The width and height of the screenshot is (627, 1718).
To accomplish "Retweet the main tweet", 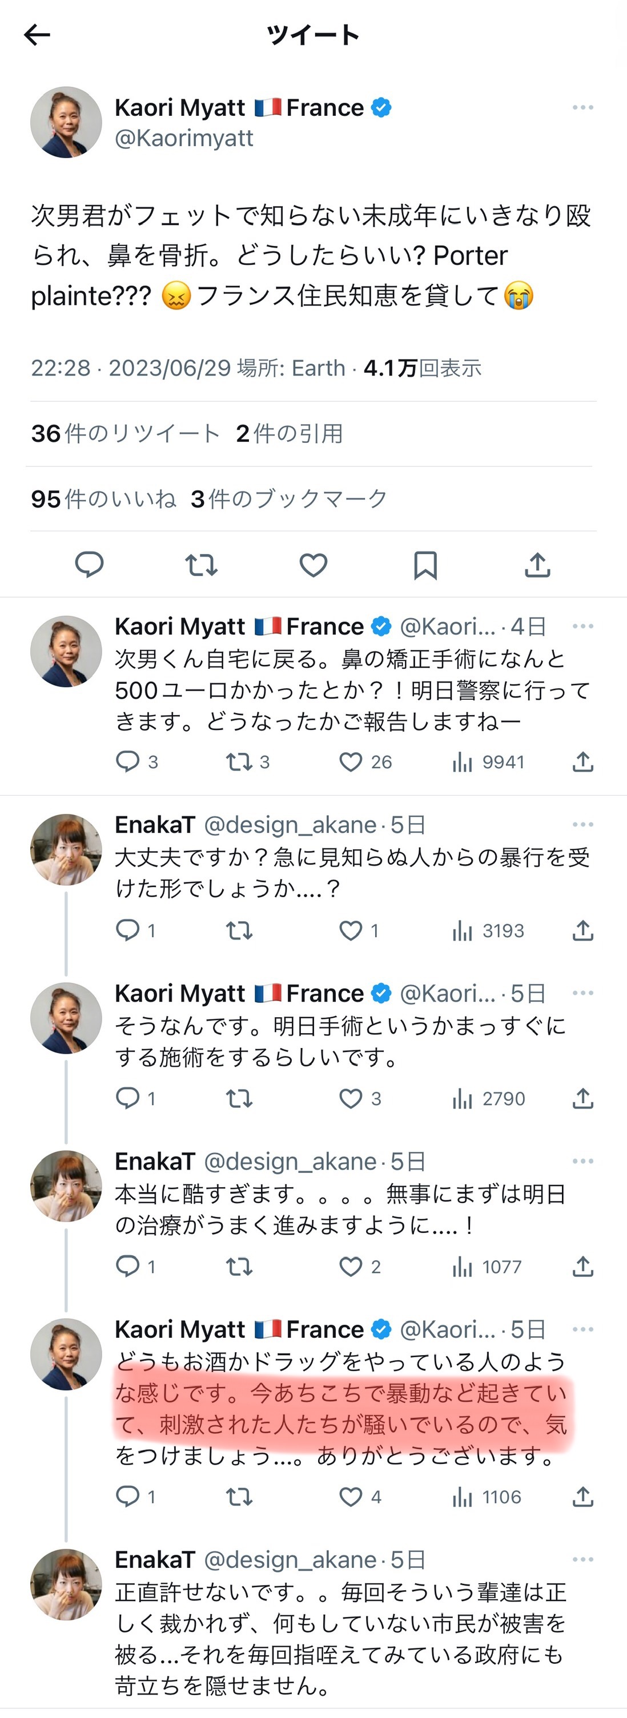I will tap(201, 565).
